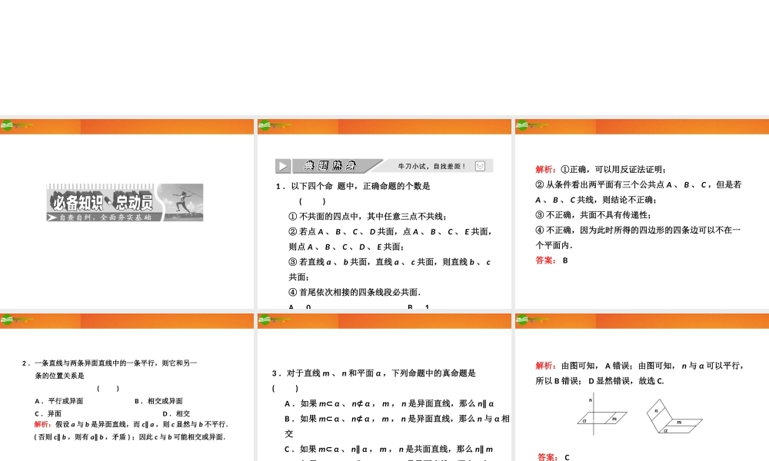Select question 3 option C ending 那么n∥m
This screenshot has height=461, width=769.
tap(389, 449)
